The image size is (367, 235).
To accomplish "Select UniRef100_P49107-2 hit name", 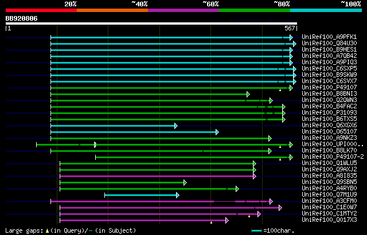I will click(333, 157).
